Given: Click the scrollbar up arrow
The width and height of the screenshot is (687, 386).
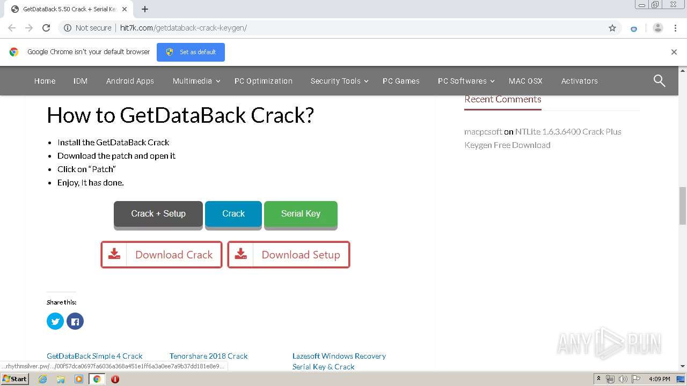Looking at the screenshot, I should coord(683,70).
